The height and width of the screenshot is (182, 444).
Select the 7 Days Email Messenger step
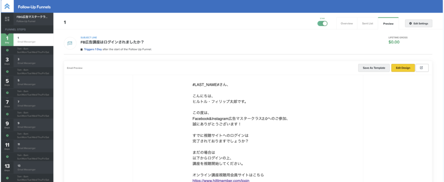tap(27, 103)
